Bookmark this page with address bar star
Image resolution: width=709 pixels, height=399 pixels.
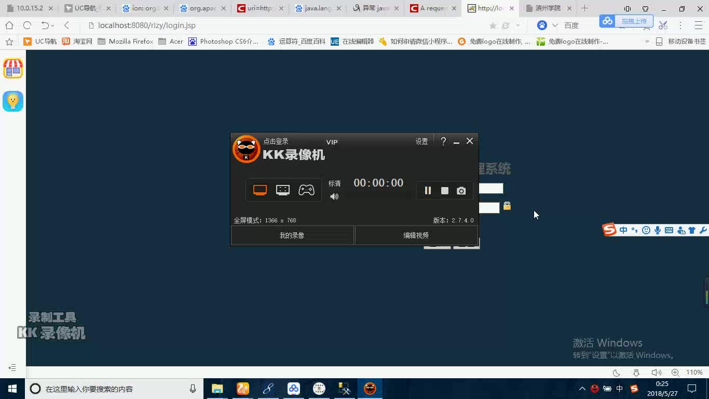pyautogui.click(x=493, y=25)
